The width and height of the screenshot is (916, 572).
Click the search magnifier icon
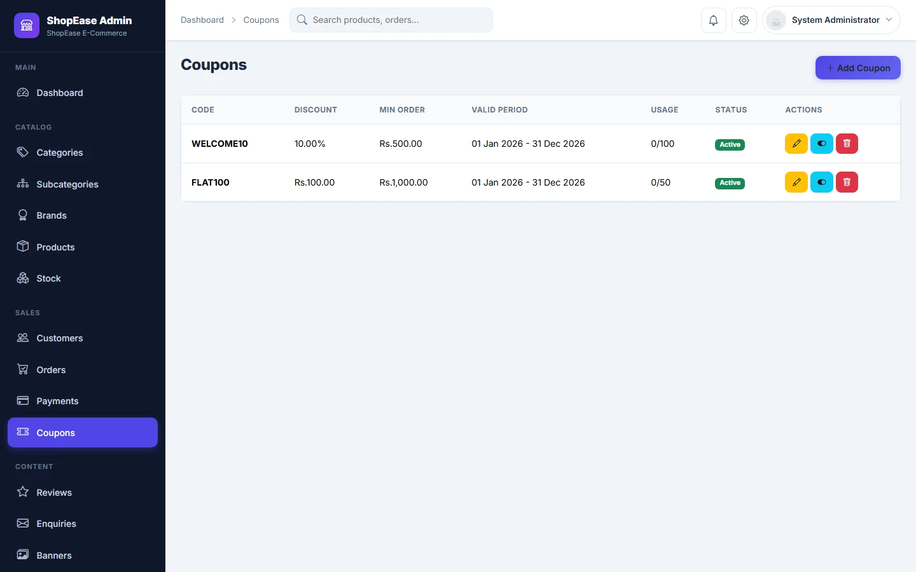pyautogui.click(x=302, y=20)
